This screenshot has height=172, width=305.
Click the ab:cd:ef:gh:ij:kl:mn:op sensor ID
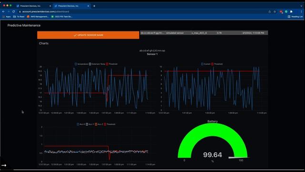152,51
